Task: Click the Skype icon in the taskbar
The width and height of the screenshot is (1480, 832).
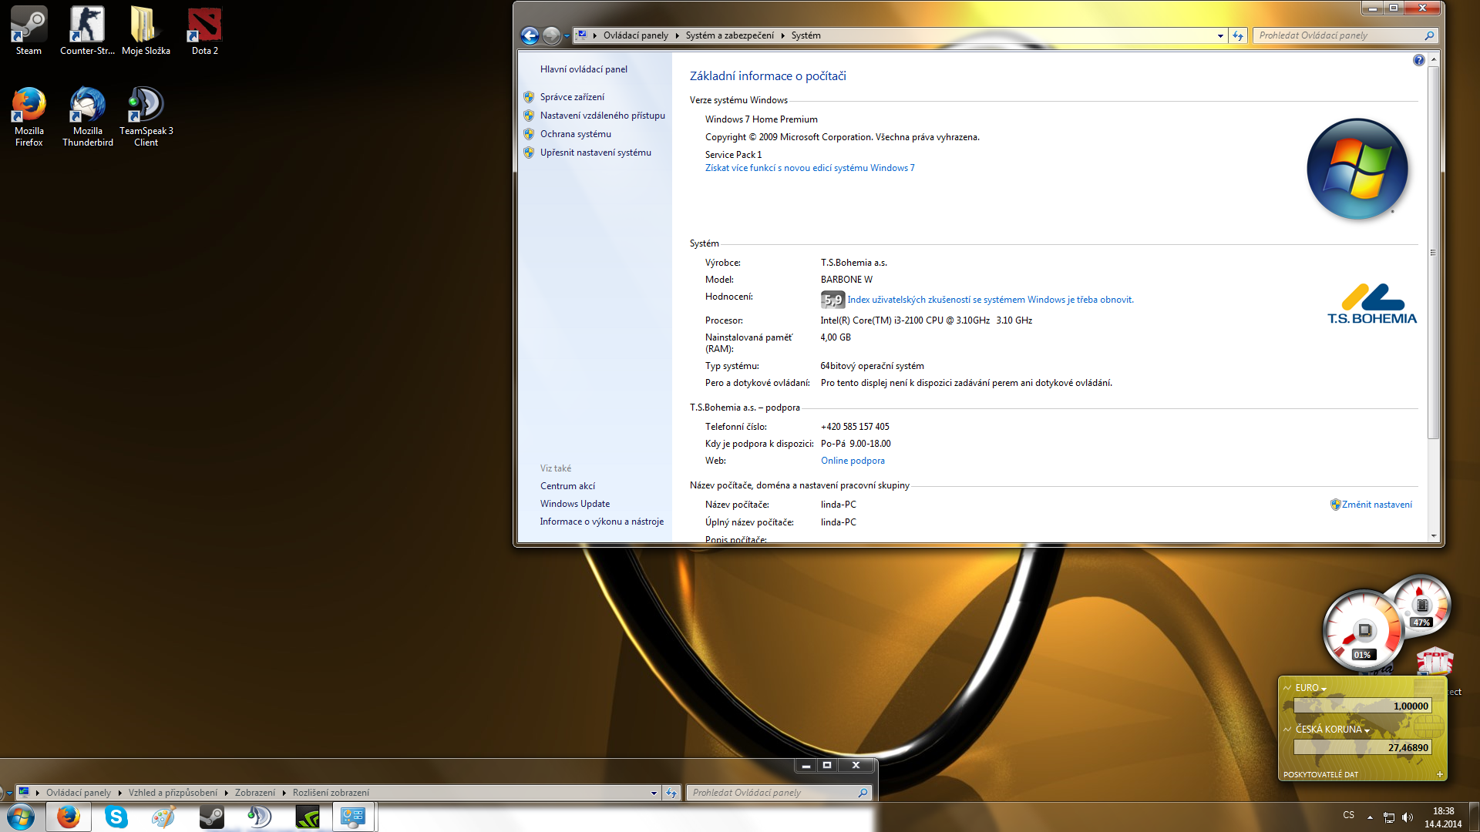Action: 116,817
